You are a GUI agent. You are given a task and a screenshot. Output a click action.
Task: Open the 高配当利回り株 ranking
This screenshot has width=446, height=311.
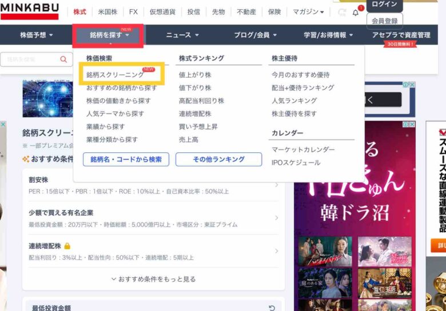pos(201,101)
